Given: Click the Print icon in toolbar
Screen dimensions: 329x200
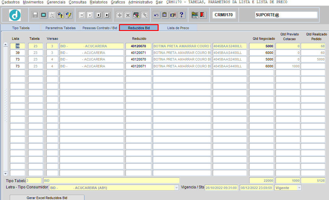Looking at the screenshot, I should pos(52,15).
